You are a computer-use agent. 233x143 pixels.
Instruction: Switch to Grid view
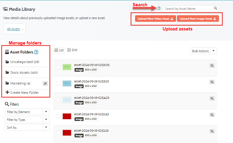(x=72, y=50)
